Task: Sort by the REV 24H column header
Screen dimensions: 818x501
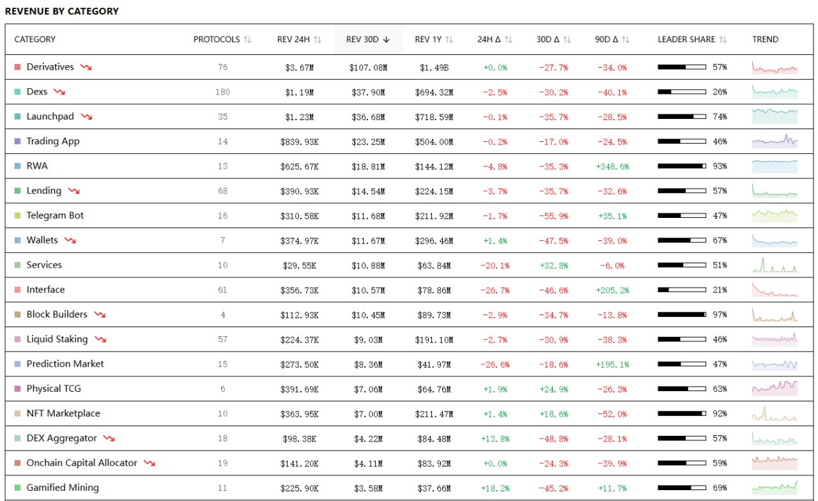Action: 298,40
